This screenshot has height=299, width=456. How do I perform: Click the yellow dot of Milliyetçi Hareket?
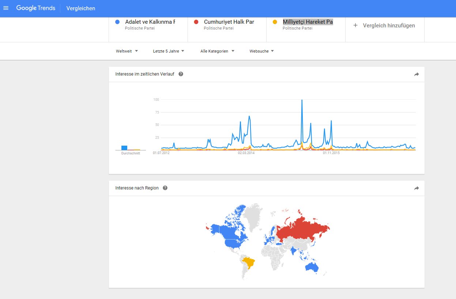click(x=275, y=22)
